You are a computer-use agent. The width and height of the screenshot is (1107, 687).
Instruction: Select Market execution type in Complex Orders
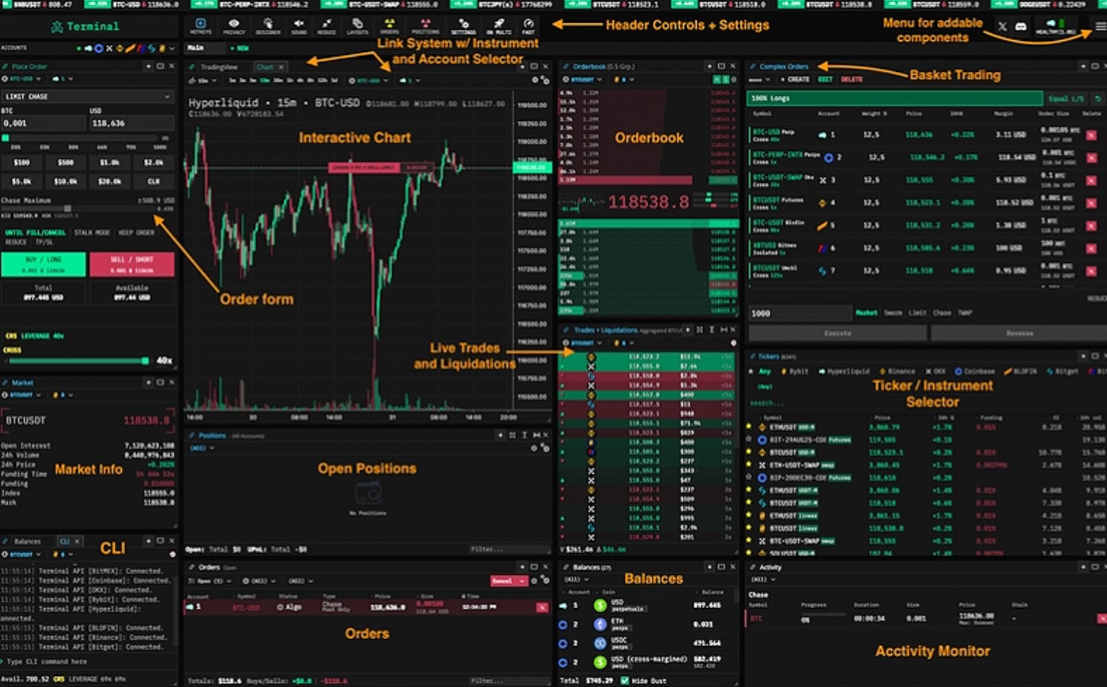(866, 313)
